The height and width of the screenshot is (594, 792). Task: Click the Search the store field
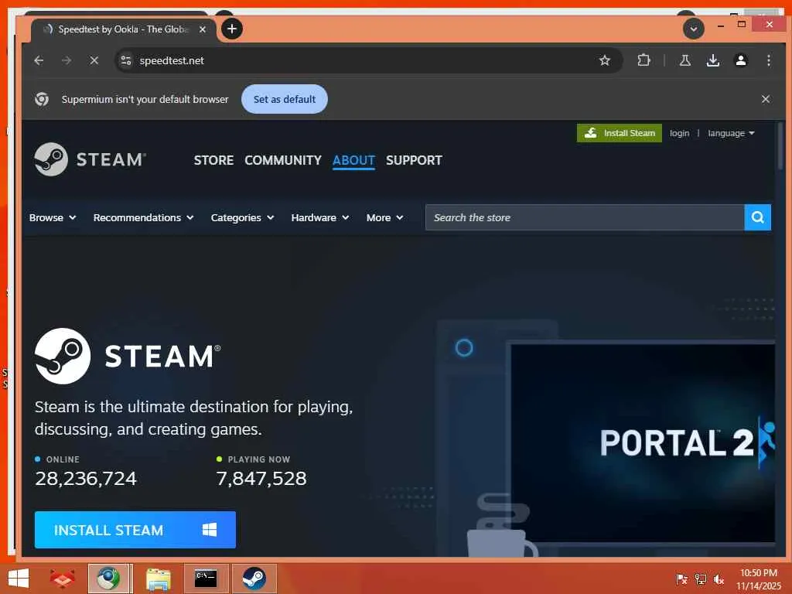click(585, 217)
